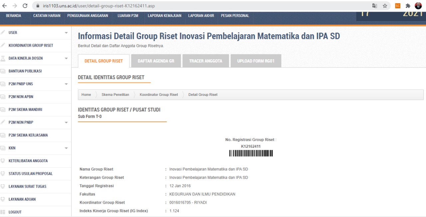This screenshot has width=426, height=217.
Task: Expand the P2M PNBP UNS dropdown arrow
Action: pos(66,84)
